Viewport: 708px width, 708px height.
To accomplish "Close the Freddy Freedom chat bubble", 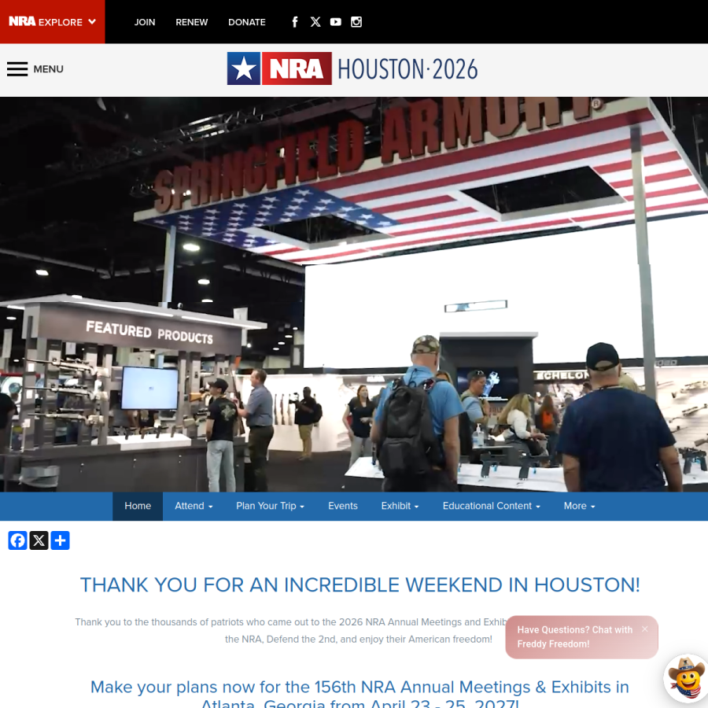I will tap(645, 629).
